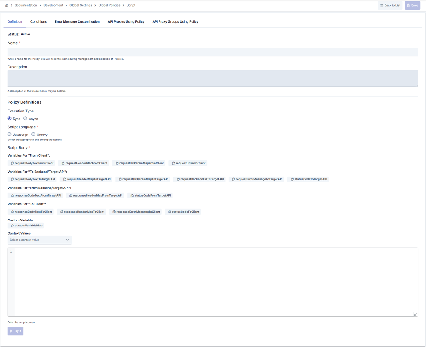Click the Save button
The width and height of the screenshot is (426, 347).
413,5
